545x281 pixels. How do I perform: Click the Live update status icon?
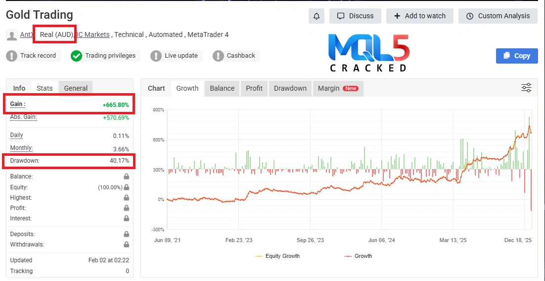(156, 56)
